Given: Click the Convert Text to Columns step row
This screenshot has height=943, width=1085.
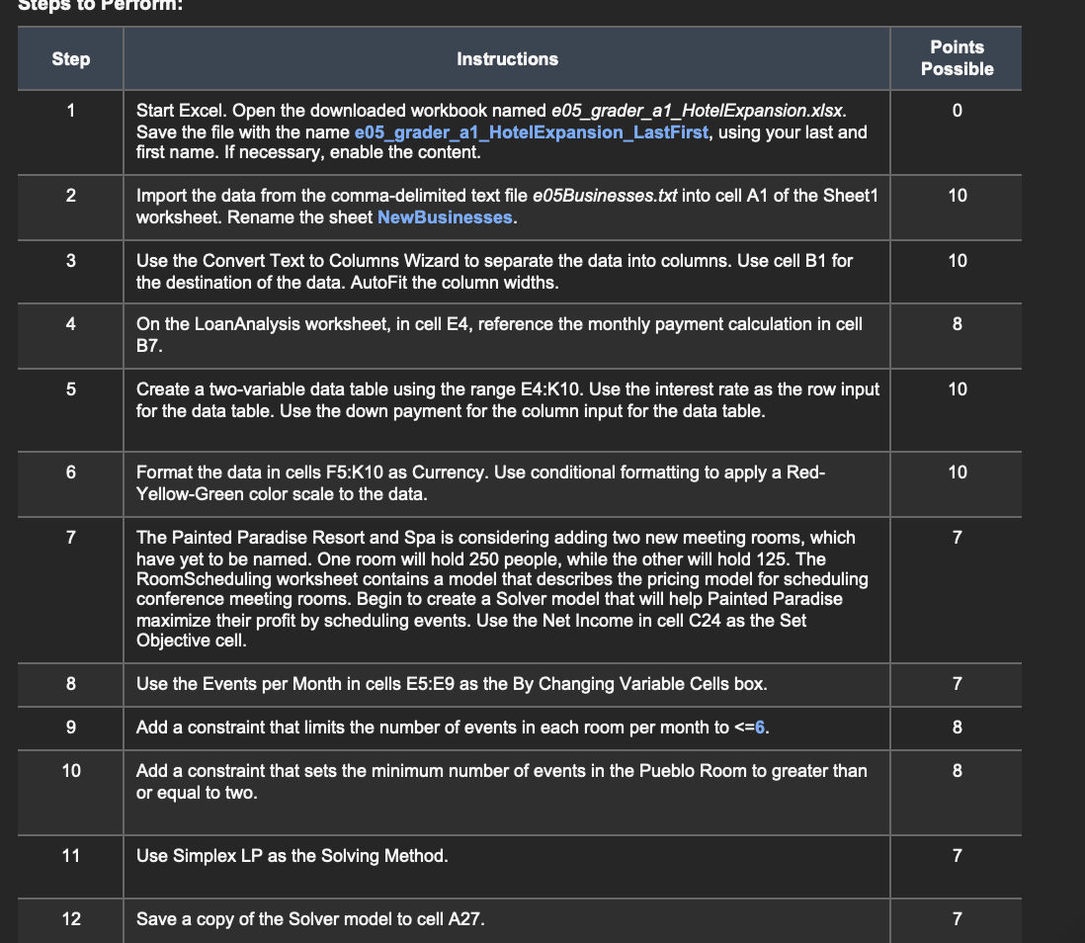Looking at the screenshot, I should (x=506, y=272).
